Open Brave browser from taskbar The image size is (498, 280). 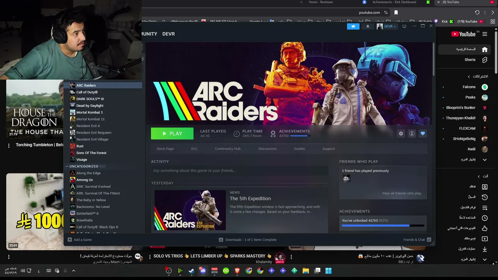pos(237,271)
